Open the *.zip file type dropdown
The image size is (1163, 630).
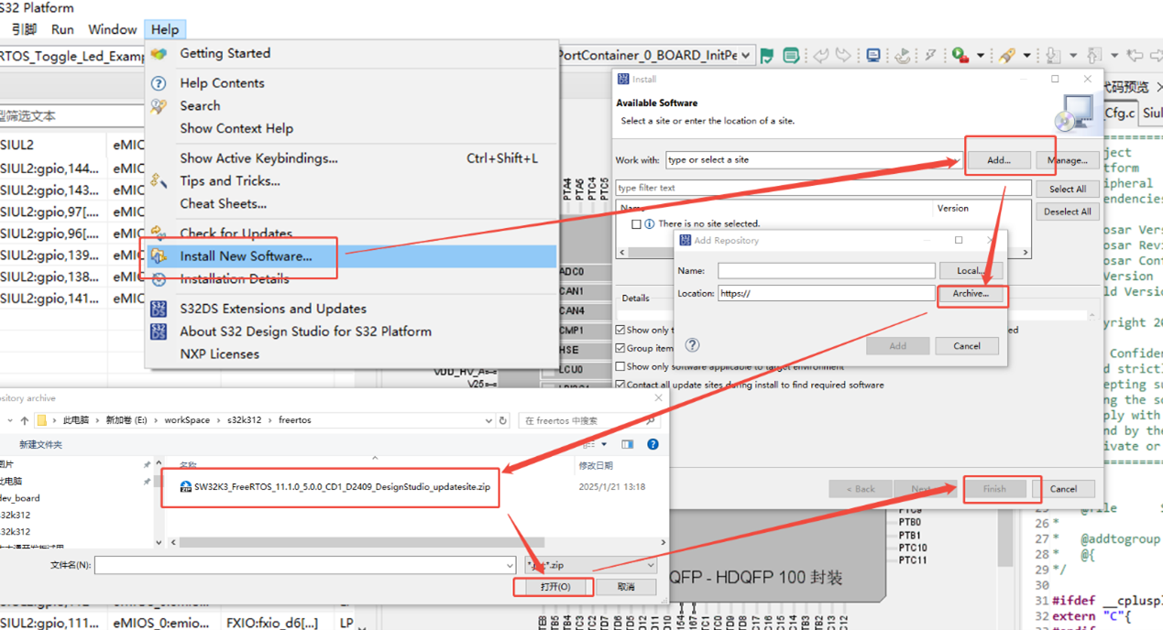click(x=650, y=565)
